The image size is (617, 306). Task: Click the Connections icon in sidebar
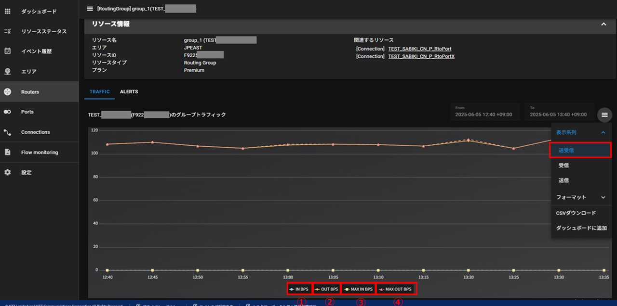click(7, 132)
